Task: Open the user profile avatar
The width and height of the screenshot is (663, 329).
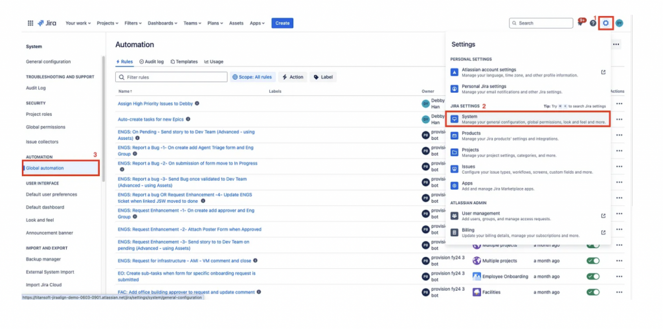Action: 619,23
